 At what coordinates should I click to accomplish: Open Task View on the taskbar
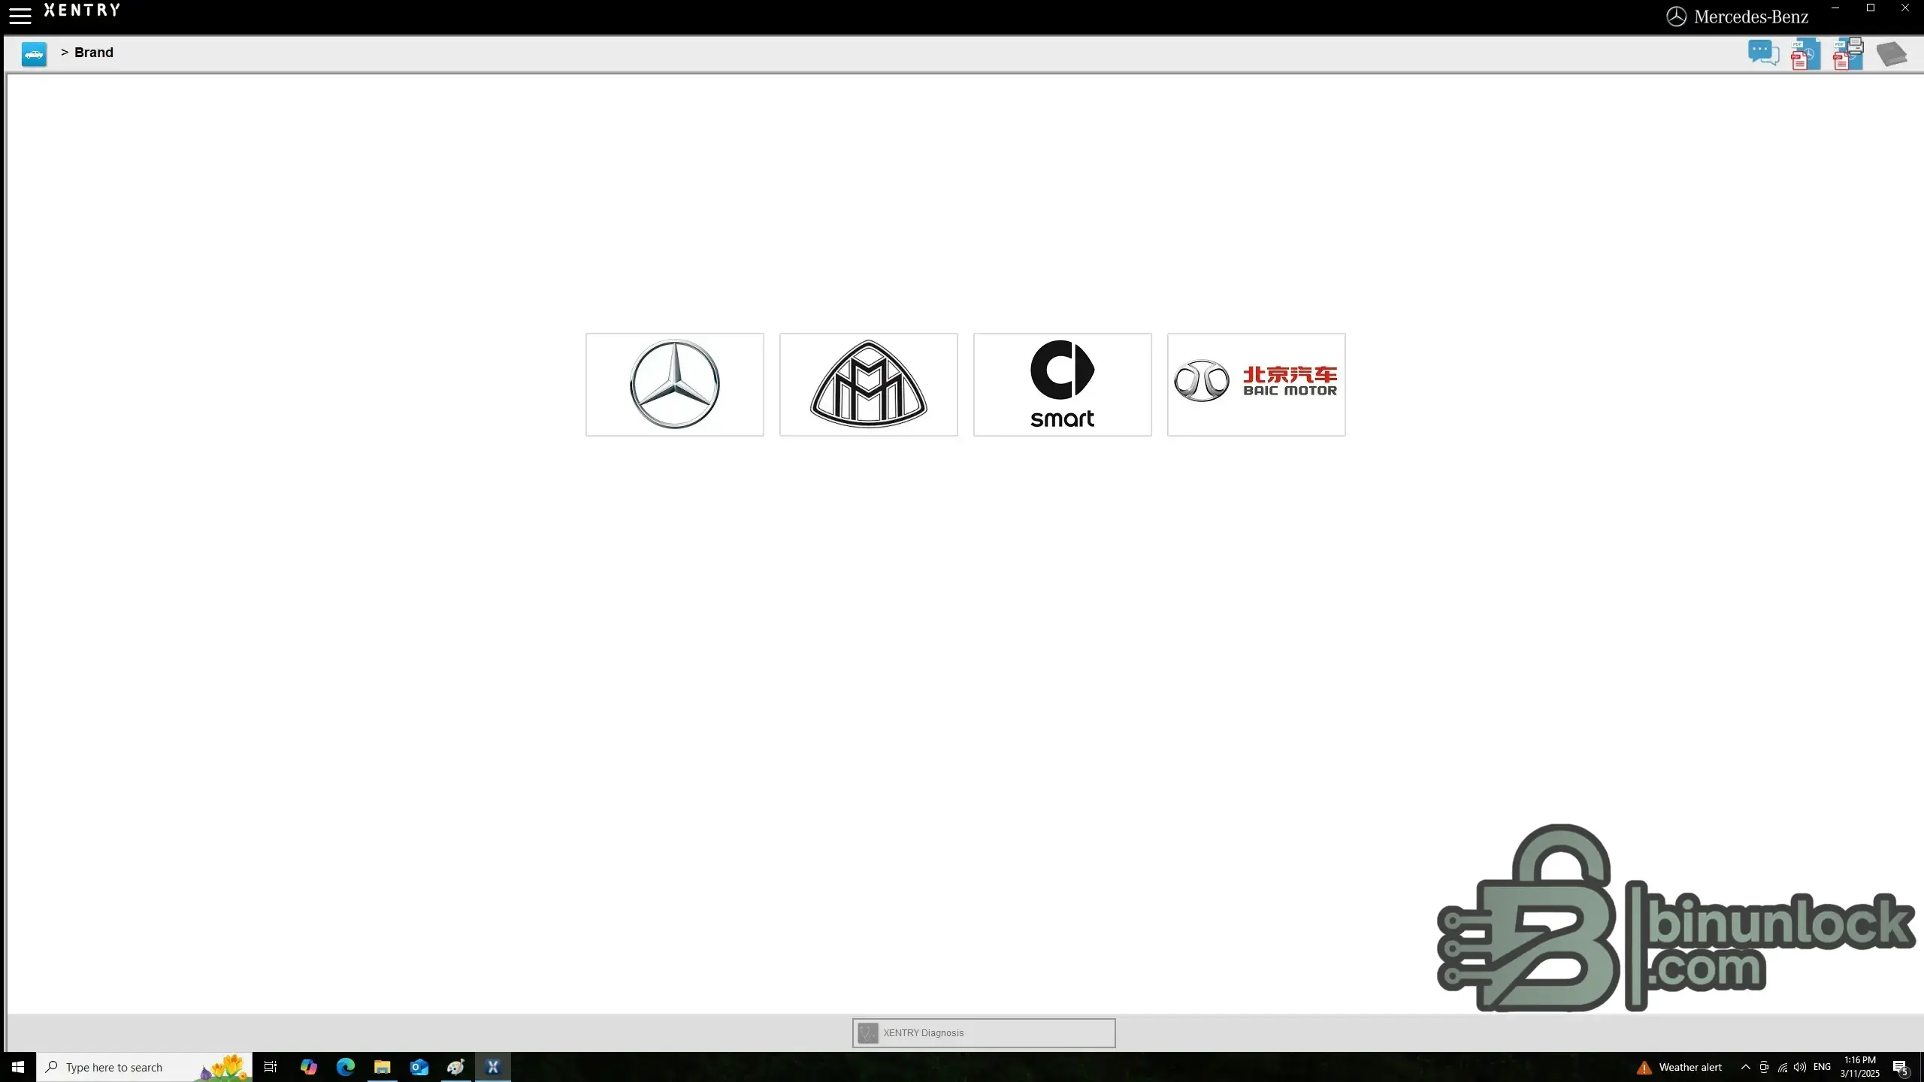(x=271, y=1067)
